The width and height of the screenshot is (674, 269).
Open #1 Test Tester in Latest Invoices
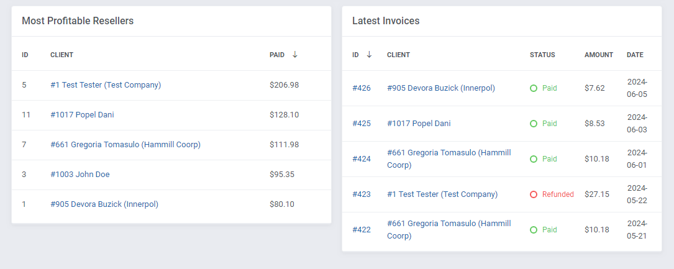click(x=442, y=194)
